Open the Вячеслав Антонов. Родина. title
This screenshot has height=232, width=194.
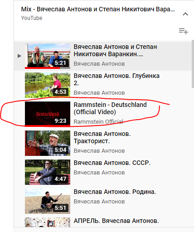pos(115,192)
